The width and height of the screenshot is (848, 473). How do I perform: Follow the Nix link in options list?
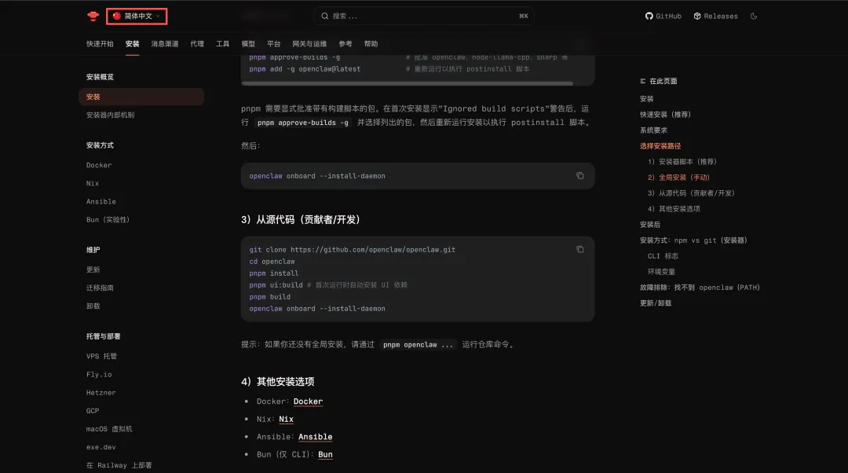coord(286,419)
